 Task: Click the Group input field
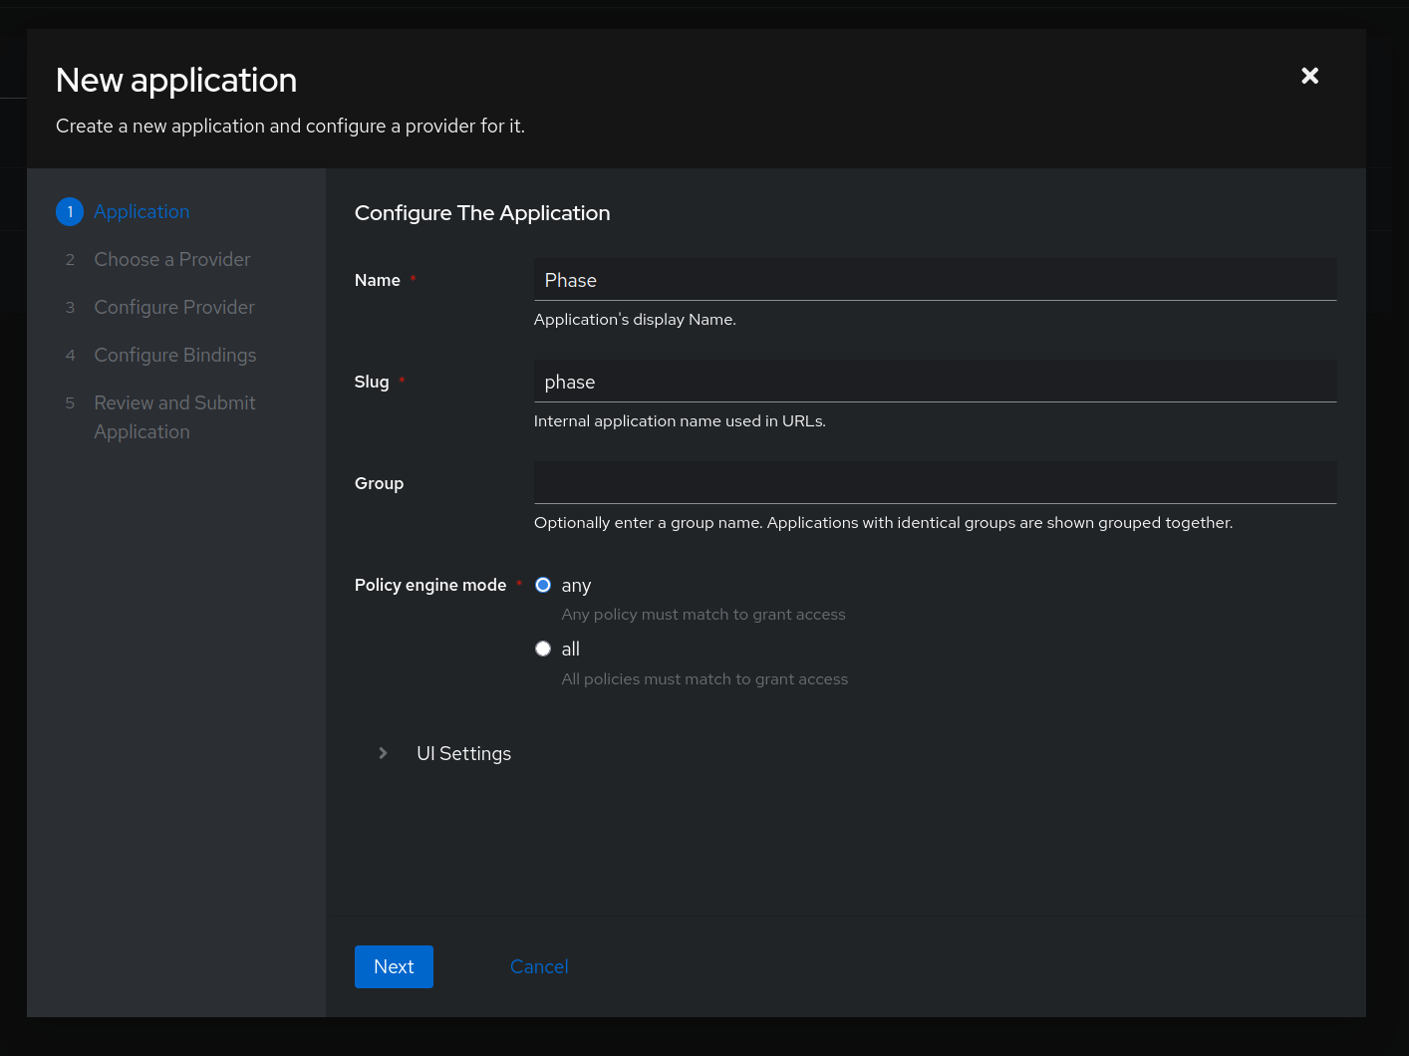(935, 483)
